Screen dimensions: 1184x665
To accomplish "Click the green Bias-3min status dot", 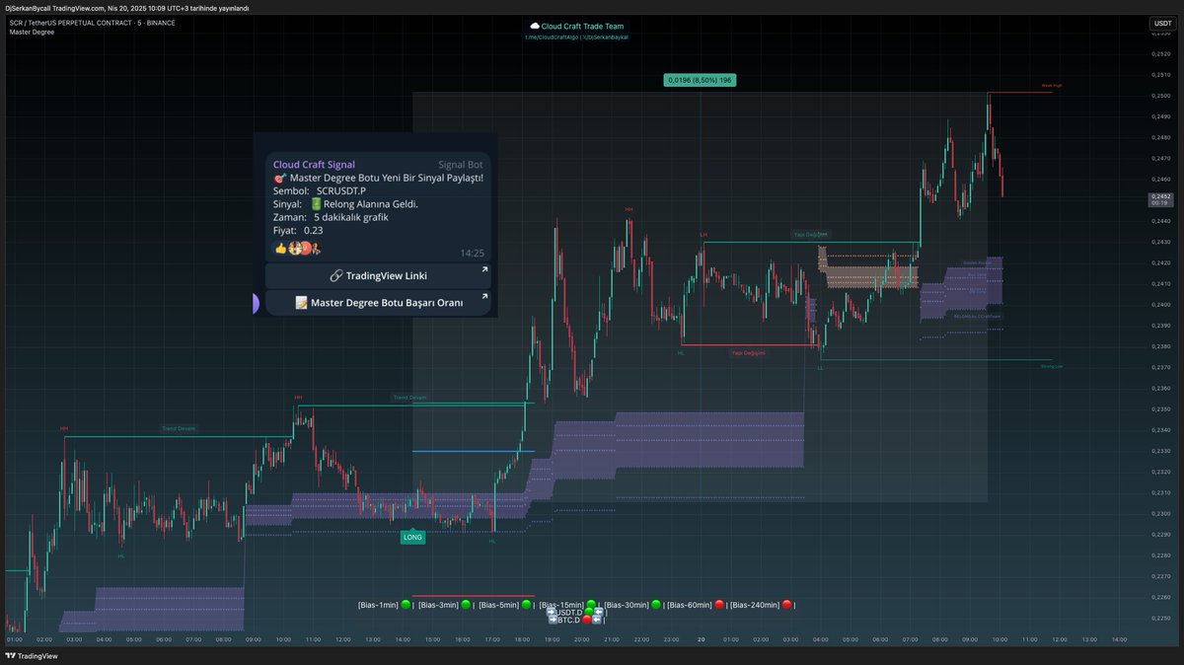I will coord(466,604).
